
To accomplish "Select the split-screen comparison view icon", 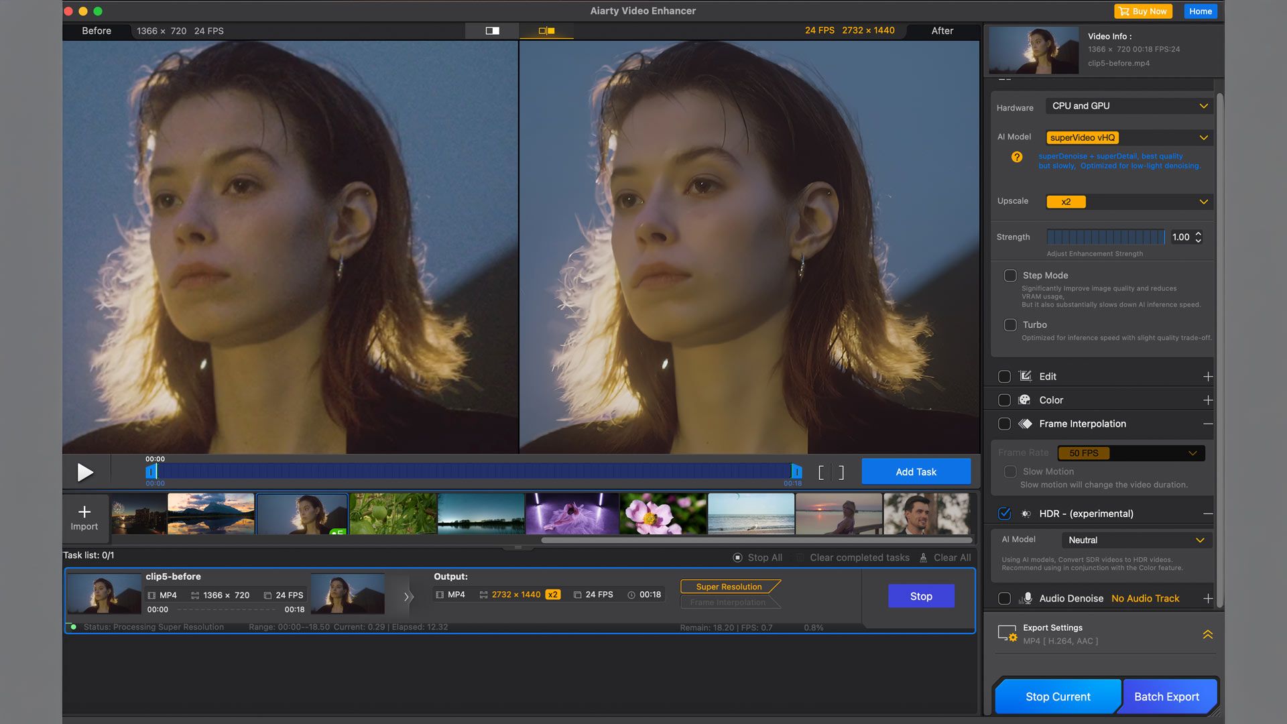I will coord(491,30).
